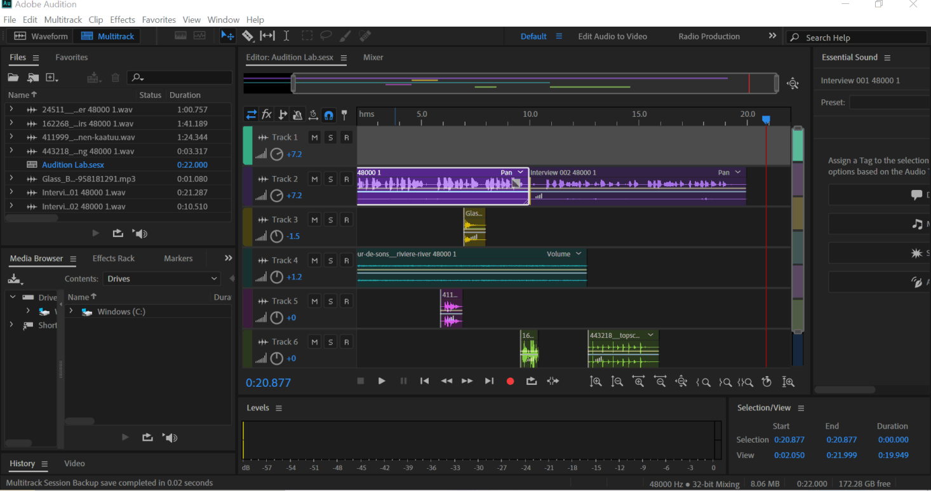
Task: Zoom out amplitude
Action: [x=617, y=382]
